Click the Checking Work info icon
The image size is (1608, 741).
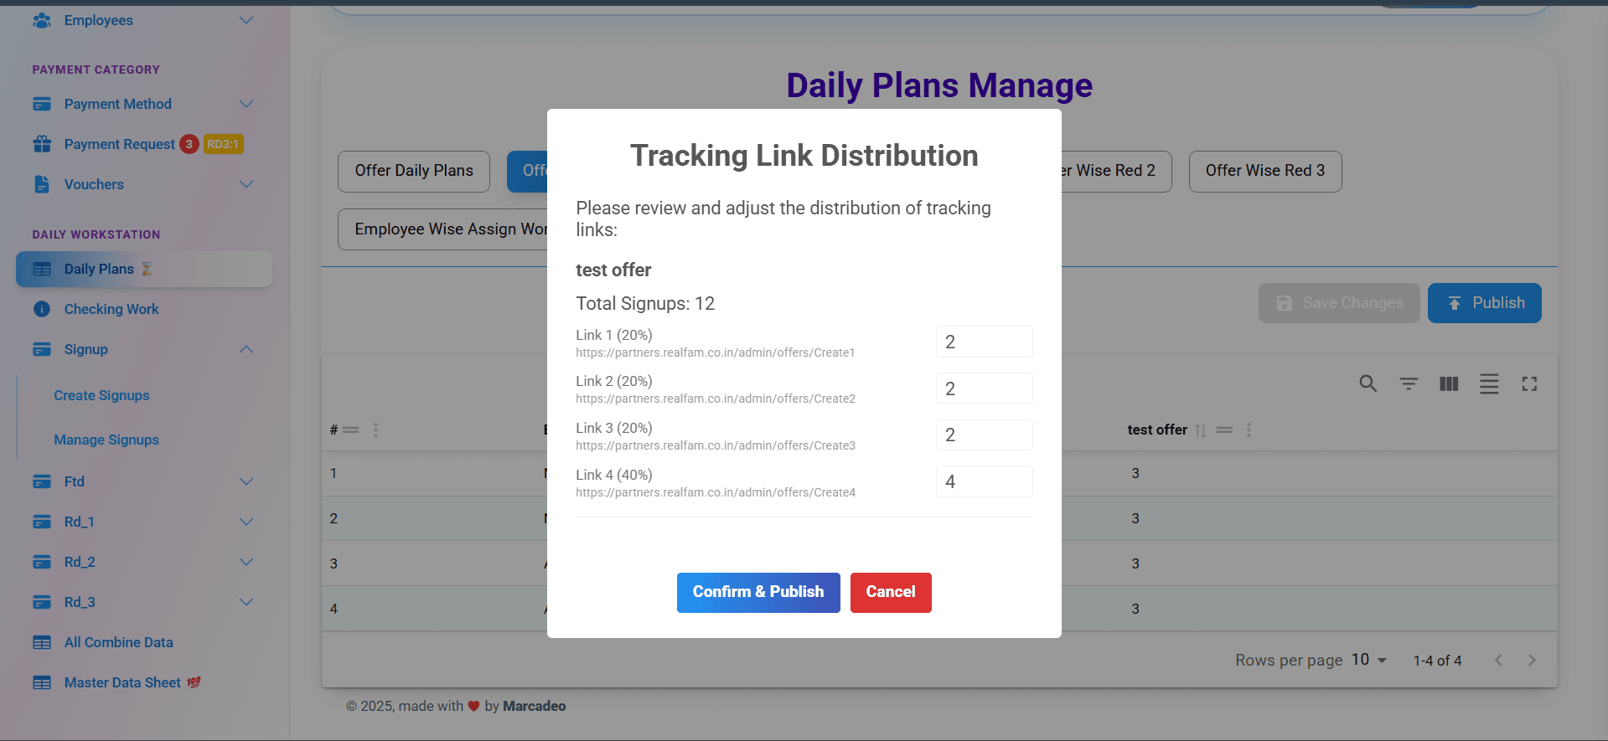(x=42, y=309)
